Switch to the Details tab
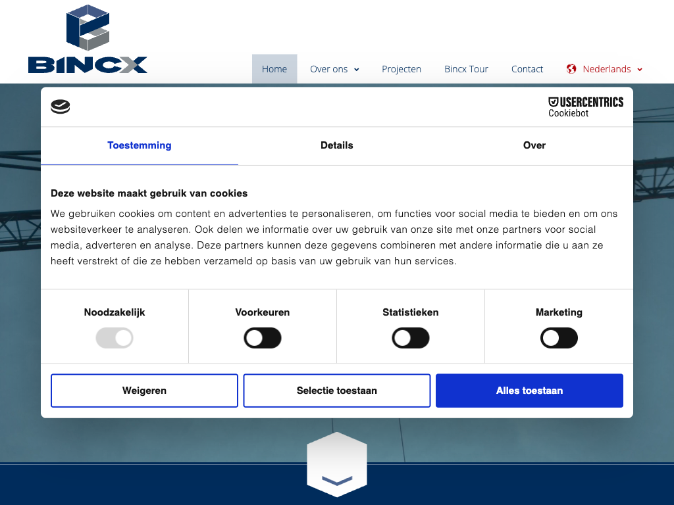Viewport: 674px width, 505px height. 337,145
